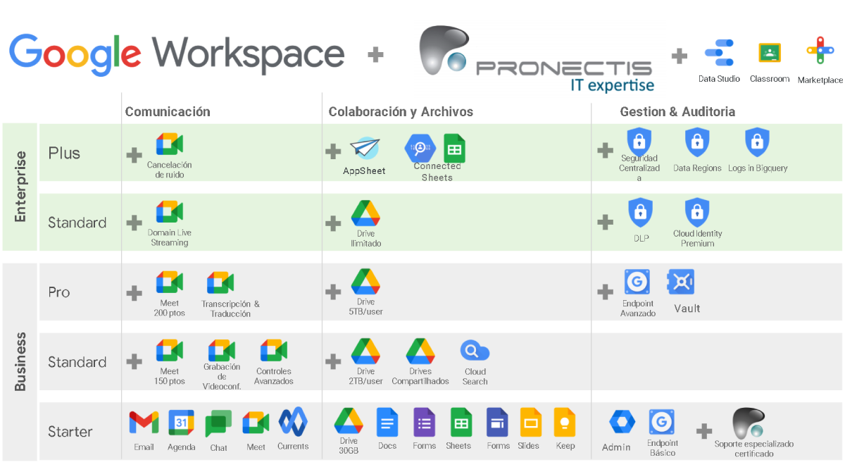Click the Vault icon
Viewport: 845px width, 467px height.
tap(681, 282)
